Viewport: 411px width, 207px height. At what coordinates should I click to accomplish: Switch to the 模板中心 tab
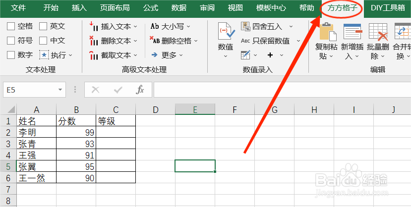[x=271, y=8]
